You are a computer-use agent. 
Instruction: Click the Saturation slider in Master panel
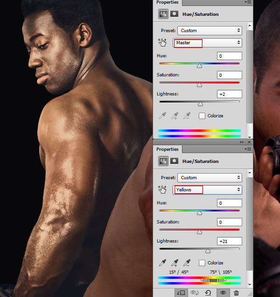coord(200,85)
